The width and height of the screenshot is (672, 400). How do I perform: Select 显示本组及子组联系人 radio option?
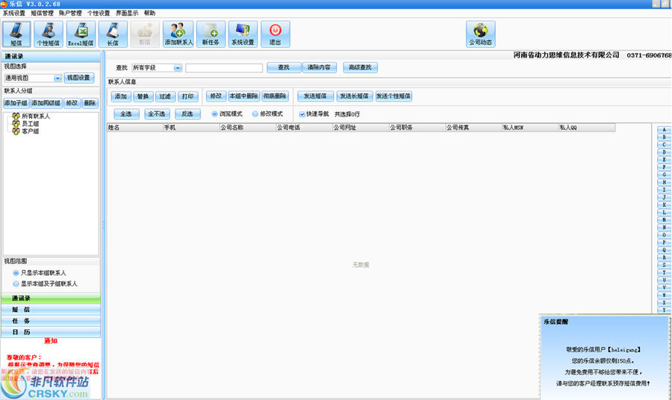coord(16,284)
